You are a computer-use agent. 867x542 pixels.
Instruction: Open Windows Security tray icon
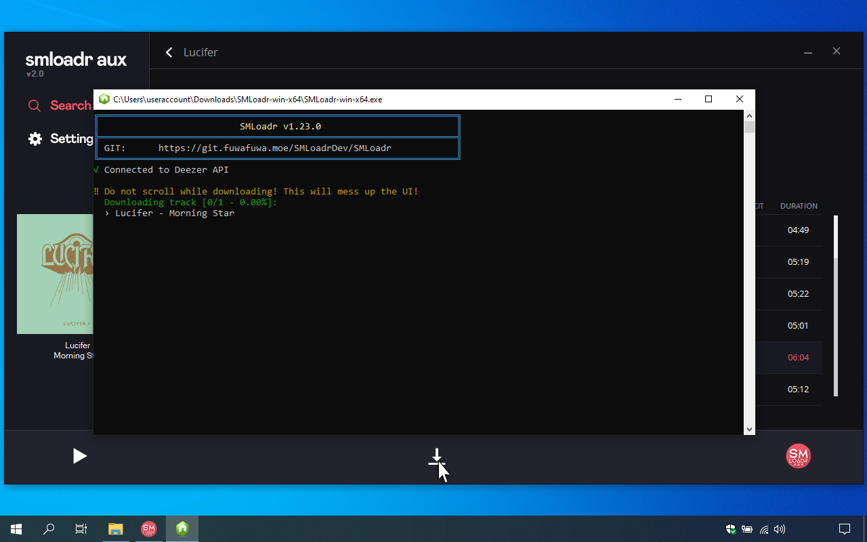click(x=731, y=529)
